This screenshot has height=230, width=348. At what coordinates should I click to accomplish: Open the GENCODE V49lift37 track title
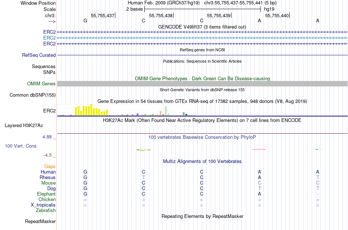202,27
